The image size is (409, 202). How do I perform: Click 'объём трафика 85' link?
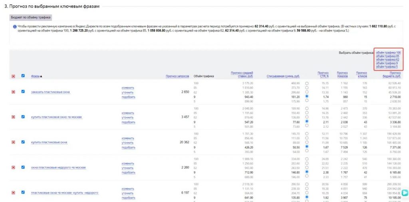(x=387, y=56)
